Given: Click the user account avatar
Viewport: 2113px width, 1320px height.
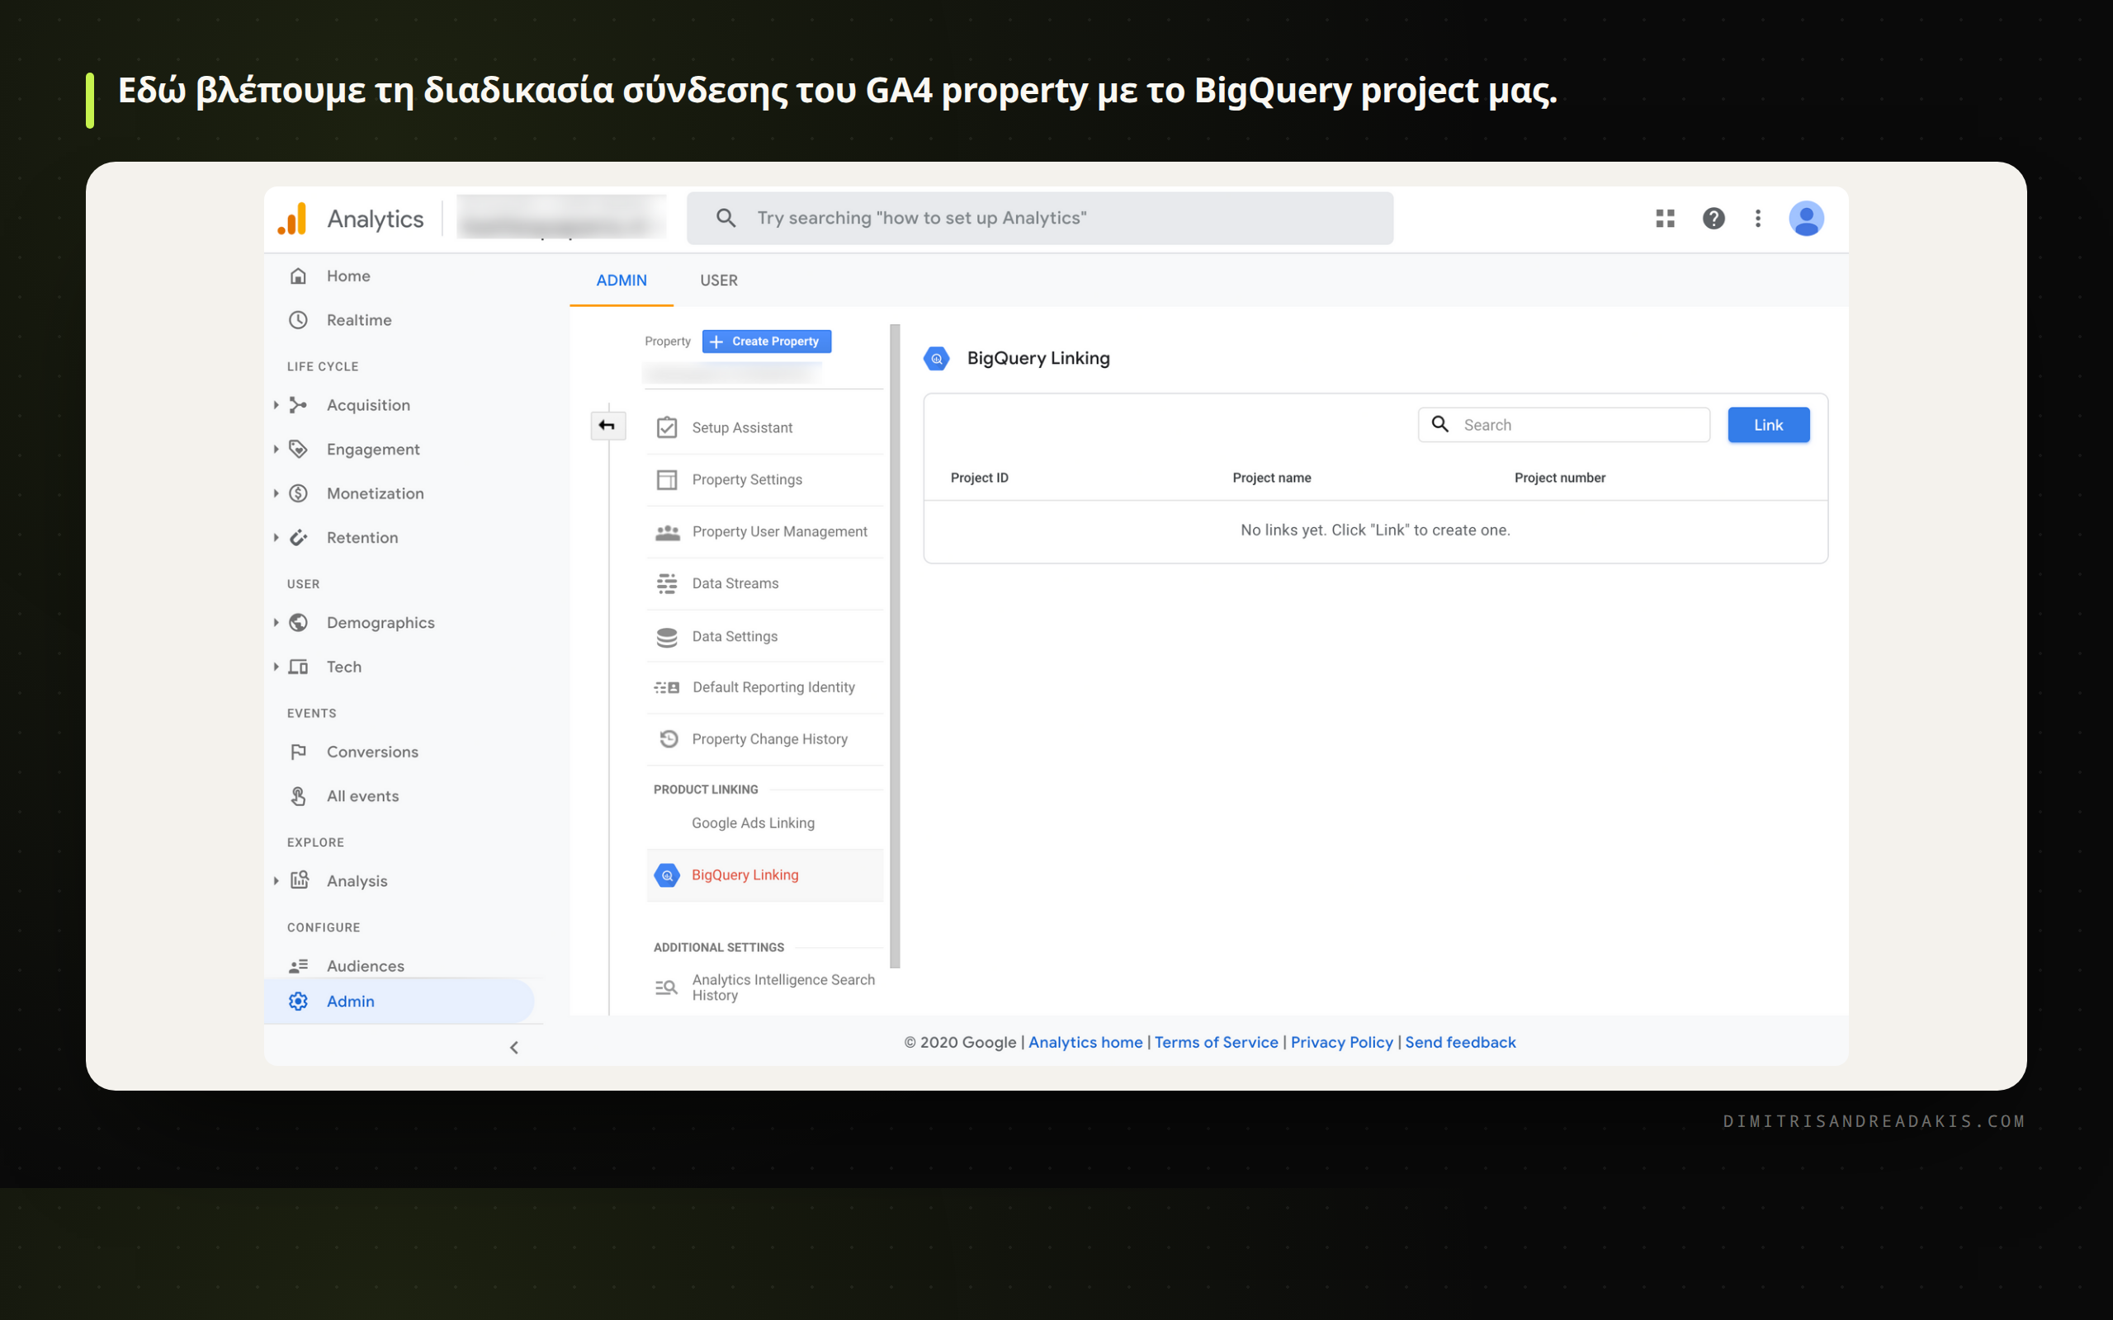Looking at the screenshot, I should click(1806, 219).
